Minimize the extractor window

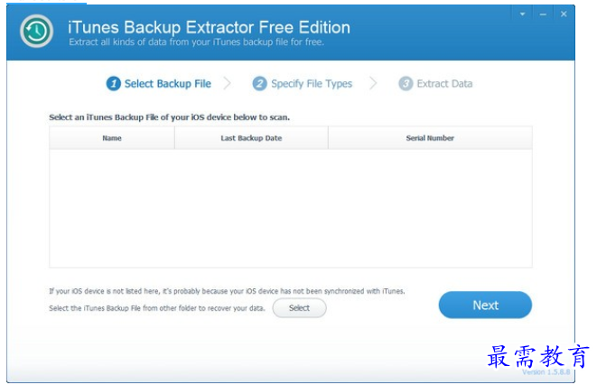coord(543,14)
